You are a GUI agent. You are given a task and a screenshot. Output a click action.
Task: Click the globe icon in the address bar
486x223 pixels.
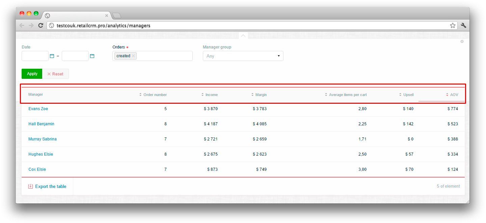click(52, 25)
